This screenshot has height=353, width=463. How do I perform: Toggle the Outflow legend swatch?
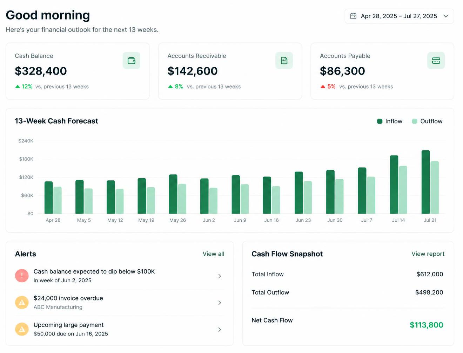point(415,121)
